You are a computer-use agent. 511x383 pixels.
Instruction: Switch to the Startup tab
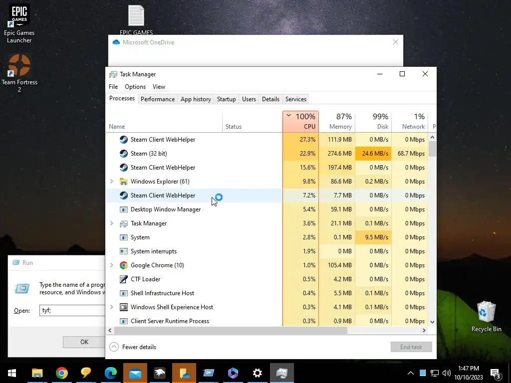click(227, 99)
